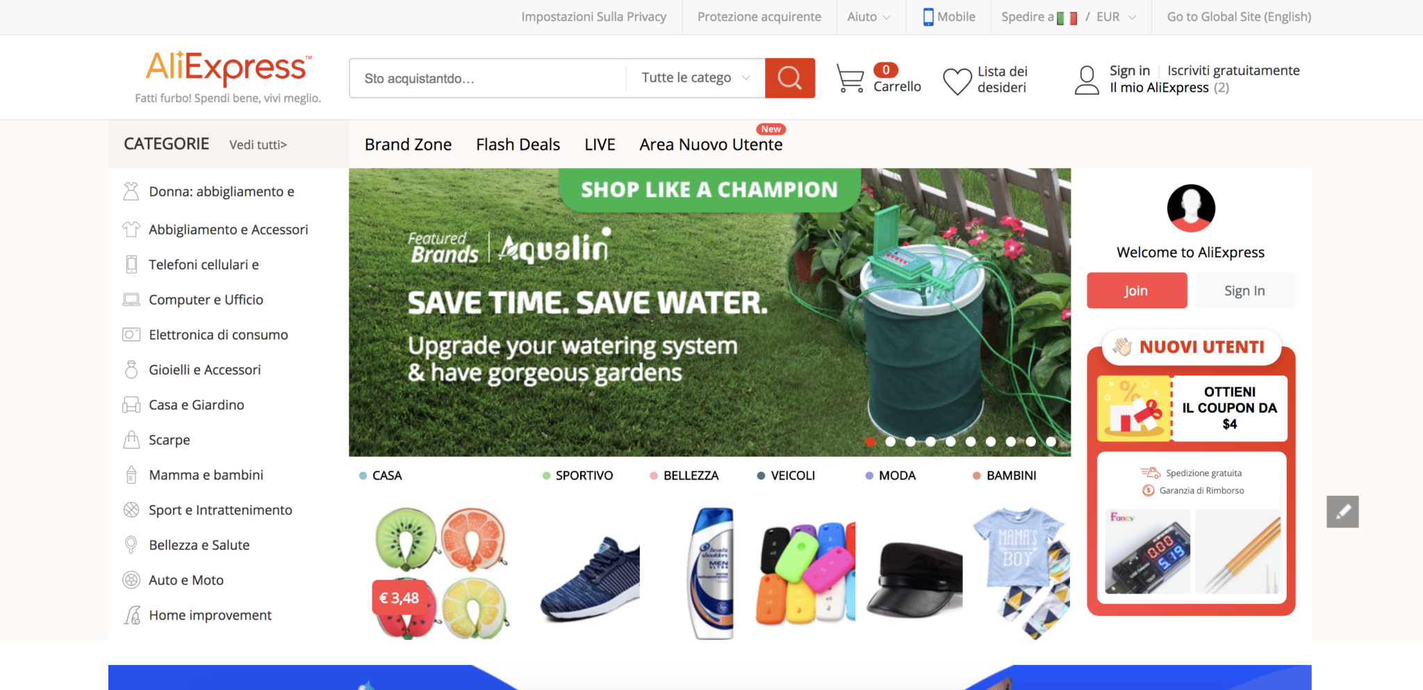Open the Aiuto dropdown menu
Viewport: 1423px width, 690px height.
click(869, 17)
